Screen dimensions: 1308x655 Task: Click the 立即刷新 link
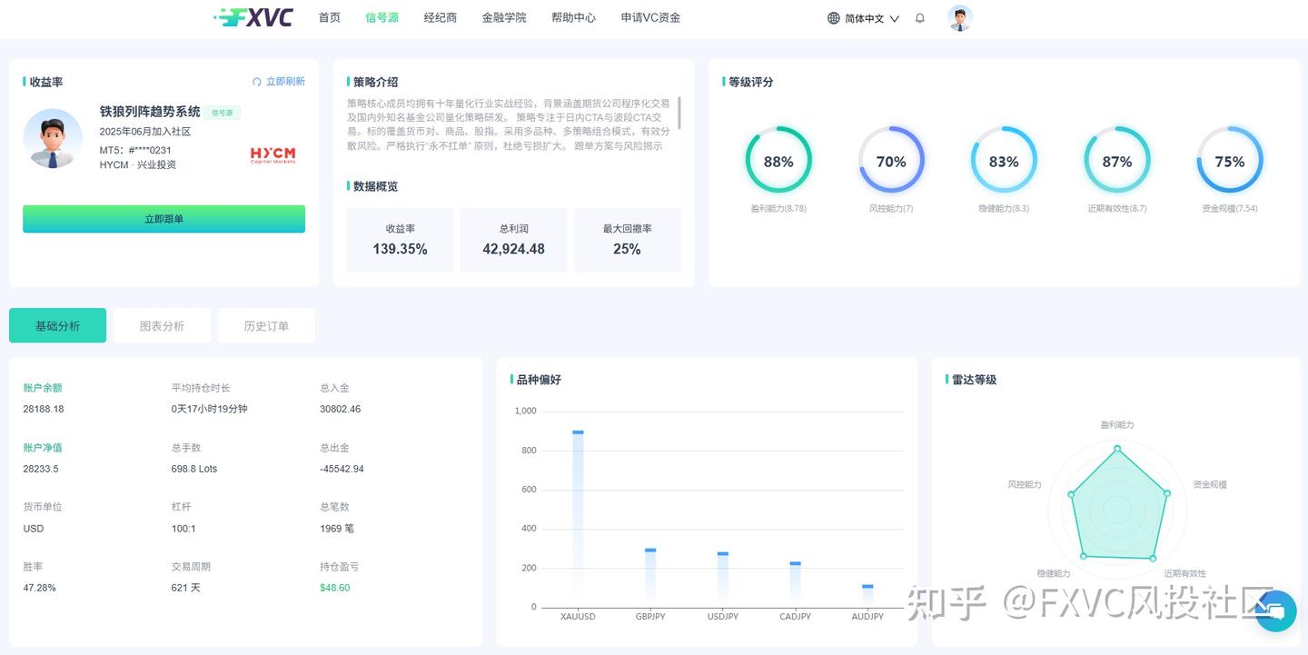[x=285, y=82]
